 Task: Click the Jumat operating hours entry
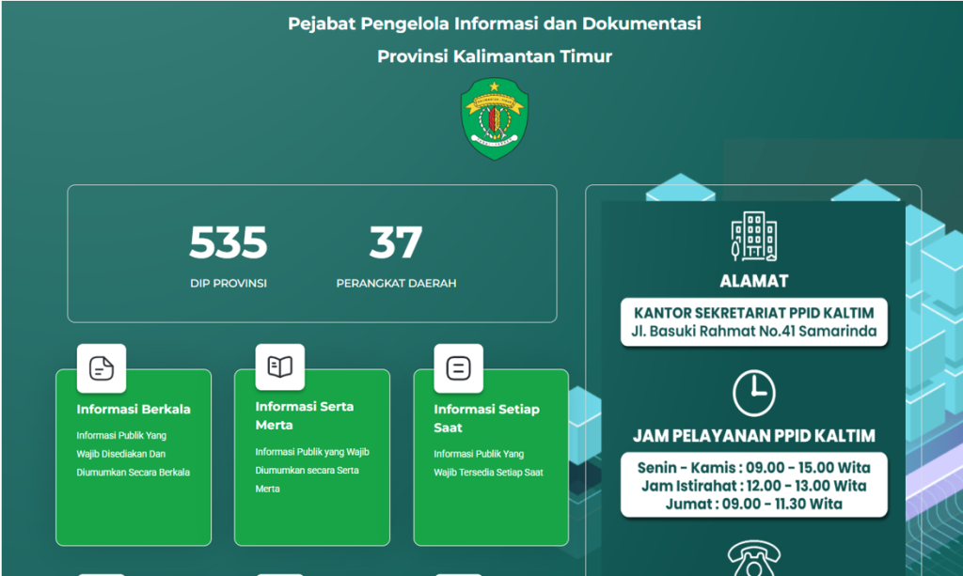coord(754,505)
